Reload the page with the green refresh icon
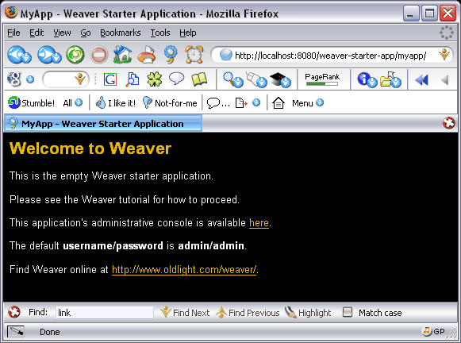The width and height of the screenshot is (461, 343). pyautogui.click(x=75, y=55)
